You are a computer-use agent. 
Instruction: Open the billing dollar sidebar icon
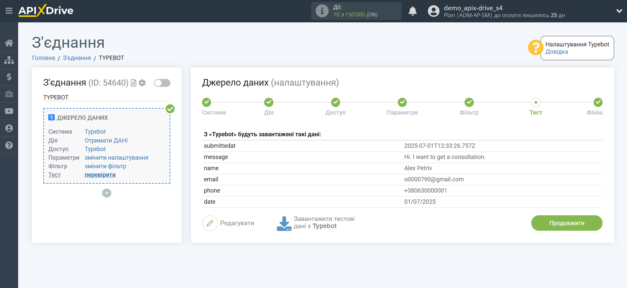point(9,77)
